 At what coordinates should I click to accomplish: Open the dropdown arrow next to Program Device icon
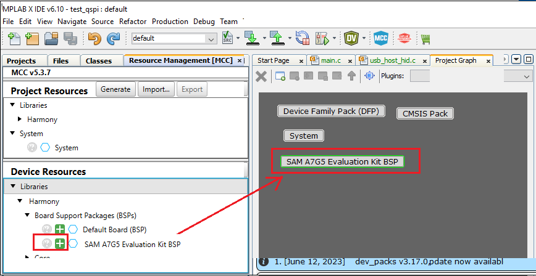[264, 38]
